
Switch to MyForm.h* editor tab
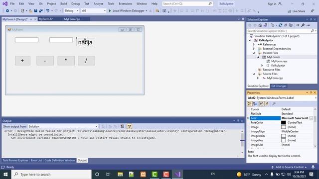tap(45, 19)
